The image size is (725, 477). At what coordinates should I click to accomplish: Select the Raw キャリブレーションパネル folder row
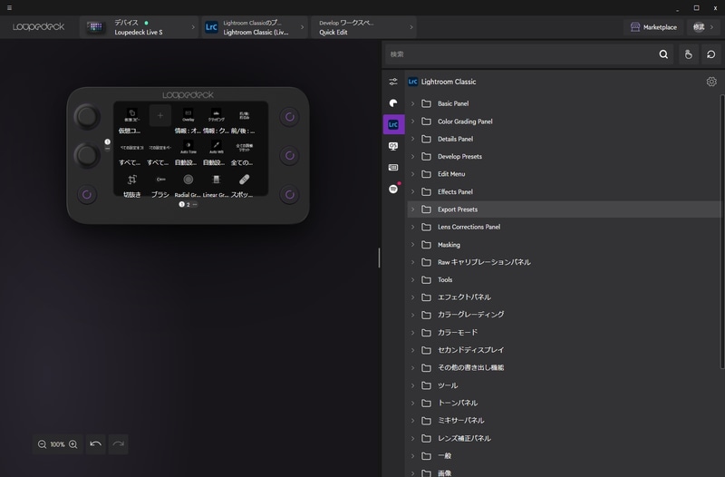coord(564,262)
